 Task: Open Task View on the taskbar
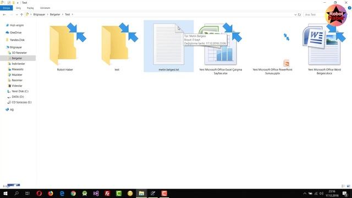[x=28, y=193]
